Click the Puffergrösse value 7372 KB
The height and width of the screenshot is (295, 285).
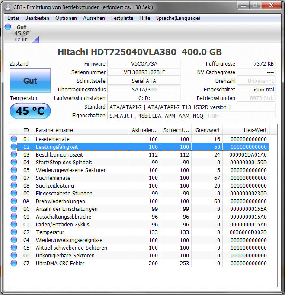pyautogui.click(x=256, y=63)
